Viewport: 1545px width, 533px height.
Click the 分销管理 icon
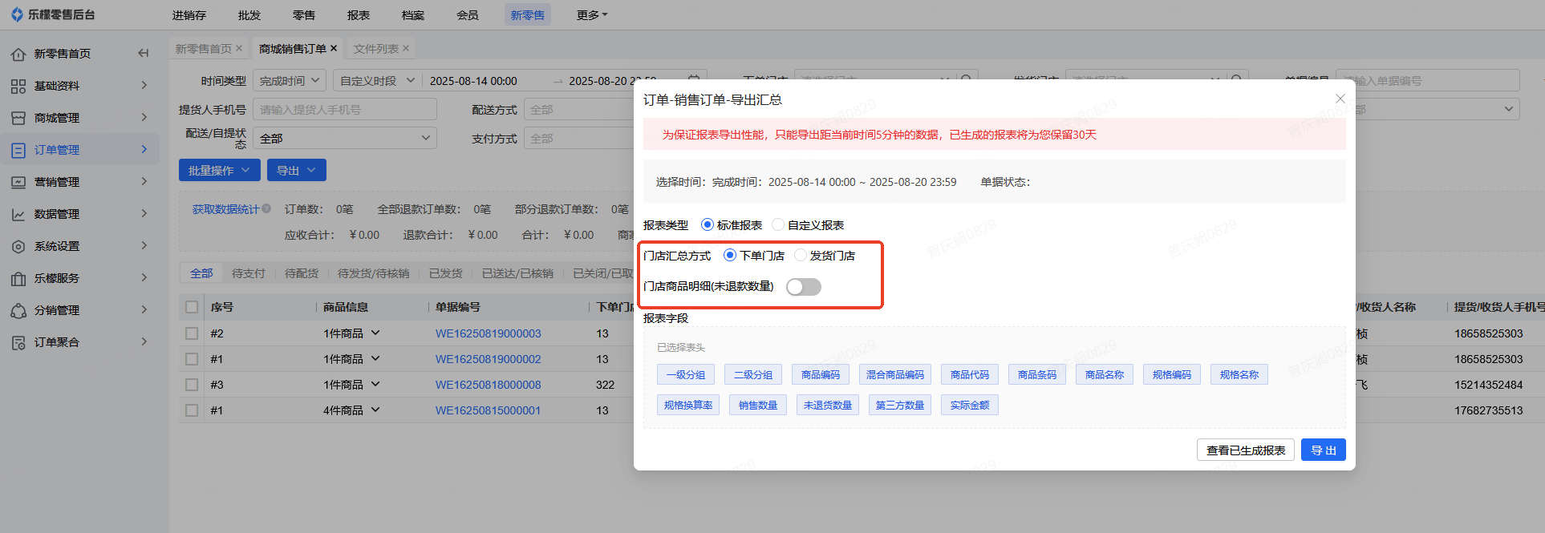pyautogui.click(x=18, y=310)
